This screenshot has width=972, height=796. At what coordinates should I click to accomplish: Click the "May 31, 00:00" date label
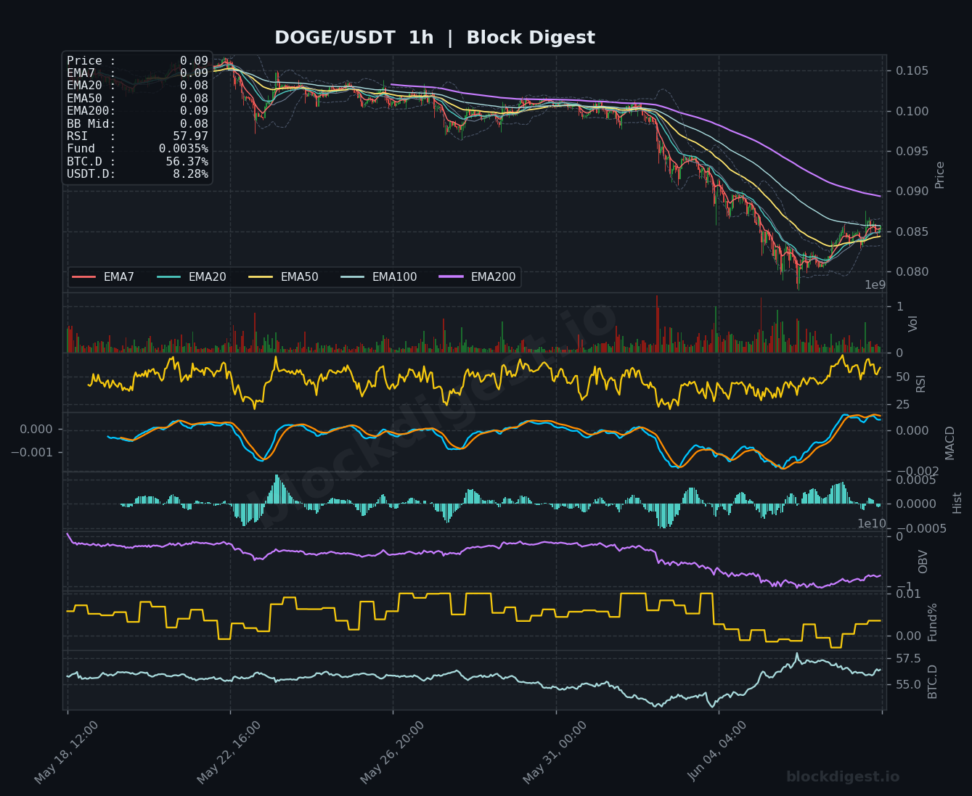click(555, 752)
